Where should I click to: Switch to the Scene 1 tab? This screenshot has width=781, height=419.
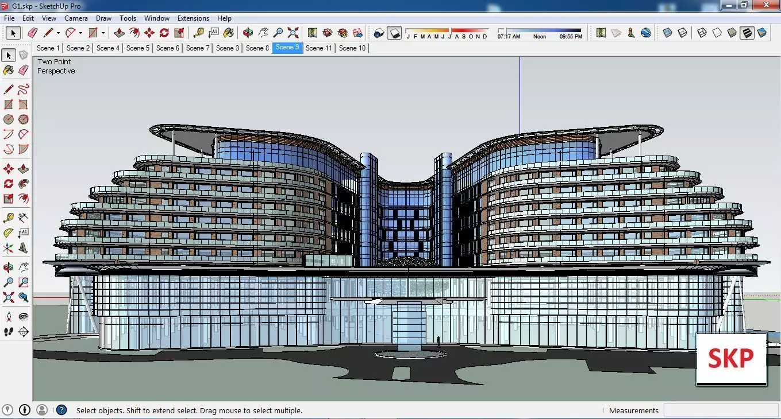pyautogui.click(x=48, y=48)
